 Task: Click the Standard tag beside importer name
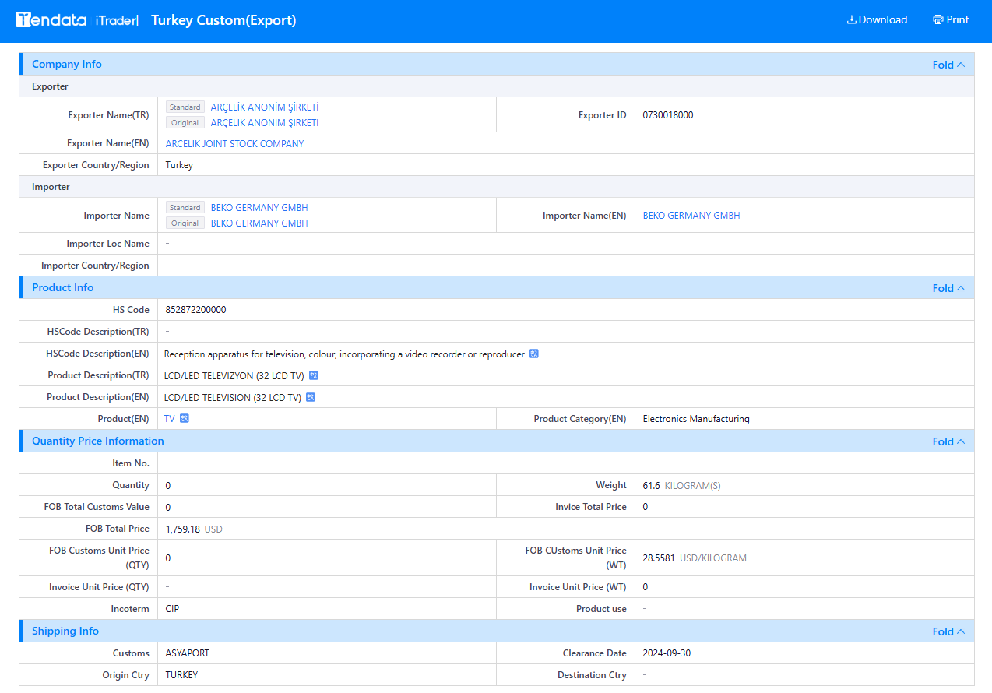pyautogui.click(x=185, y=208)
